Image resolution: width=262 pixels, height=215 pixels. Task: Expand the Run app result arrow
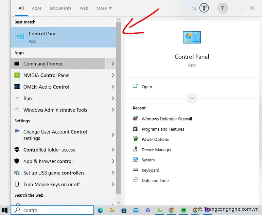coord(113,98)
